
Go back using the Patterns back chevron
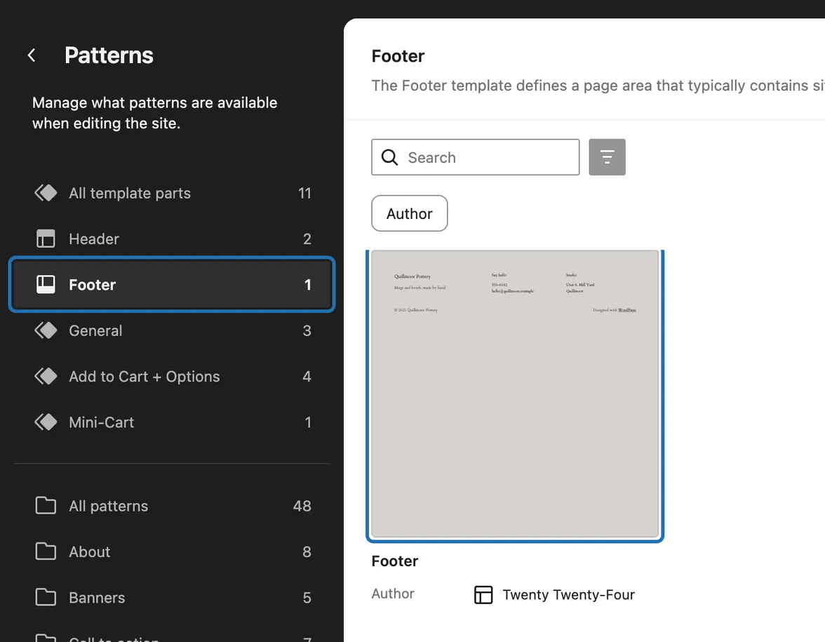coord(32,55)
